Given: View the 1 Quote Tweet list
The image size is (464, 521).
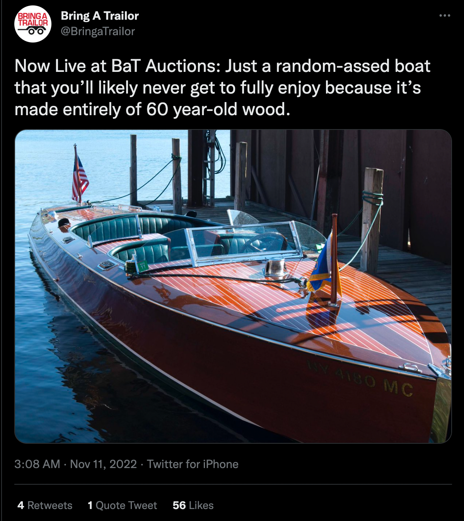Looking at the screenshot, I should click(x=122, y=506).
